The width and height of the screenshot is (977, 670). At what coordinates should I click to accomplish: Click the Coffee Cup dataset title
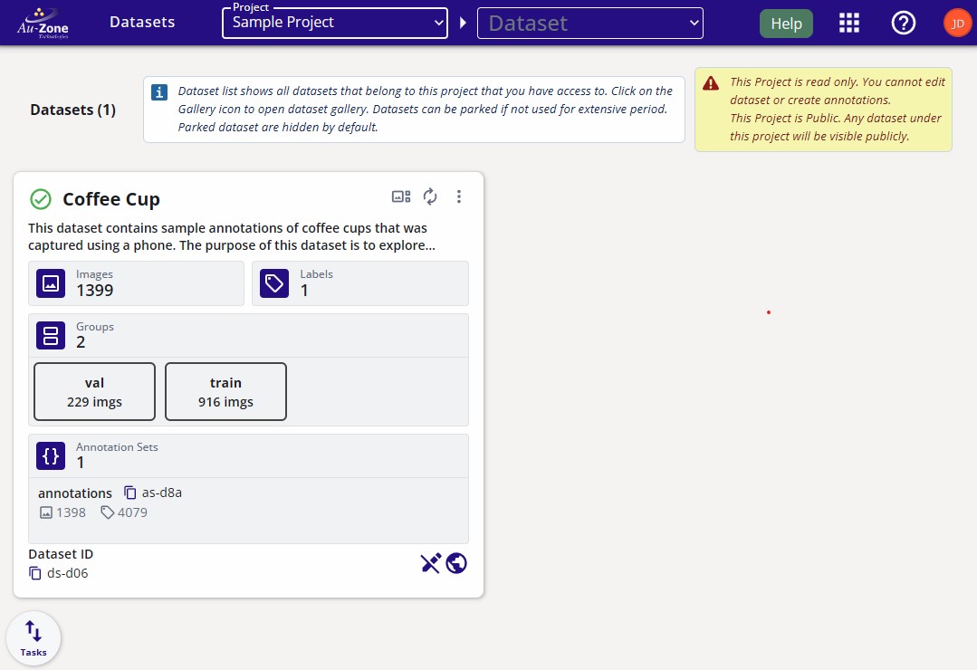pyautogui.click(x=110, y=199)
